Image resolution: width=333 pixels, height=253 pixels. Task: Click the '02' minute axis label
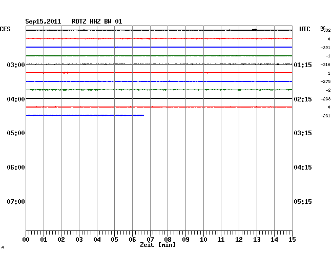[61, 240]
